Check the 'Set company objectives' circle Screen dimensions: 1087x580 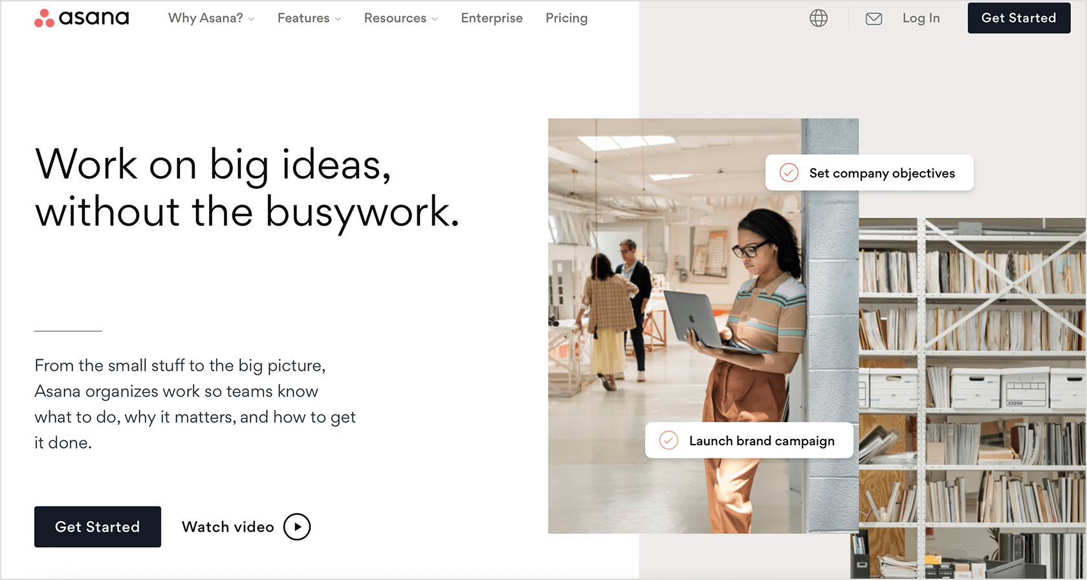tap(789, 173)
